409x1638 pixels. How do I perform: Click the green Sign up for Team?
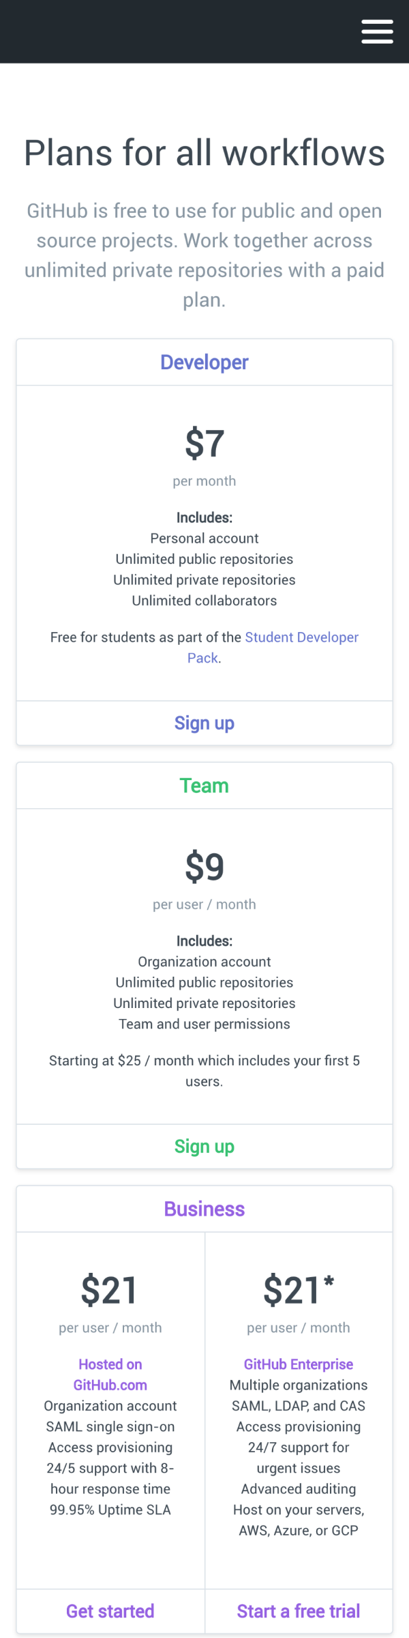[204, 1146]
